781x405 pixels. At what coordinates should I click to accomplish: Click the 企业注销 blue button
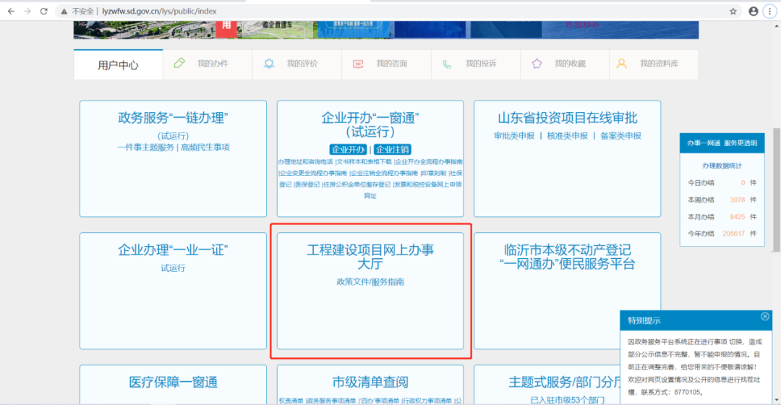(392, 149)
